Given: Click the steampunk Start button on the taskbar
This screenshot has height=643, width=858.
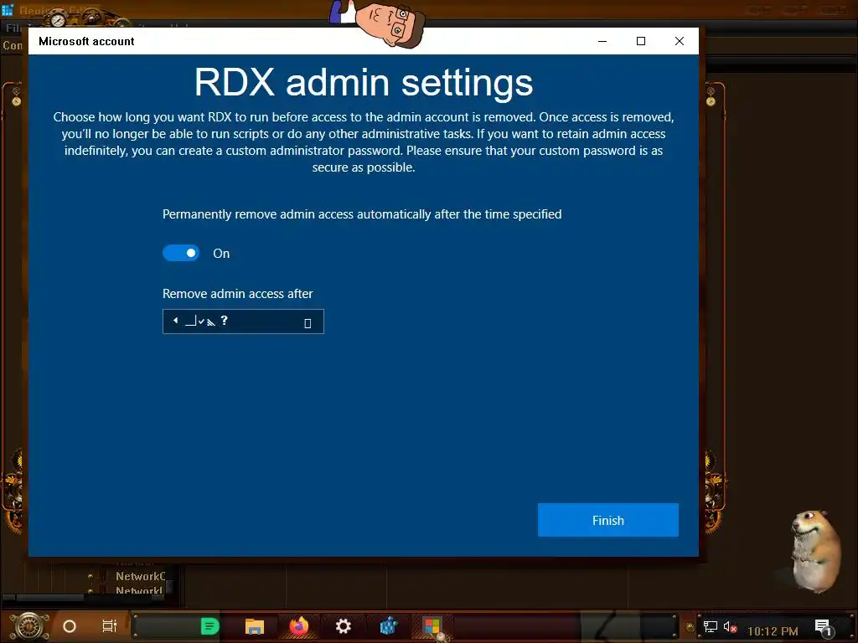Looking at the screenshot, I should (x=29, y=626).
